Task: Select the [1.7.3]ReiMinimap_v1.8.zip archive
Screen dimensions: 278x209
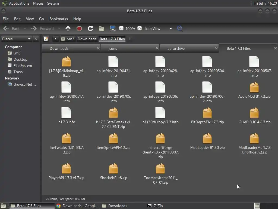Action: tap(67, 67)
